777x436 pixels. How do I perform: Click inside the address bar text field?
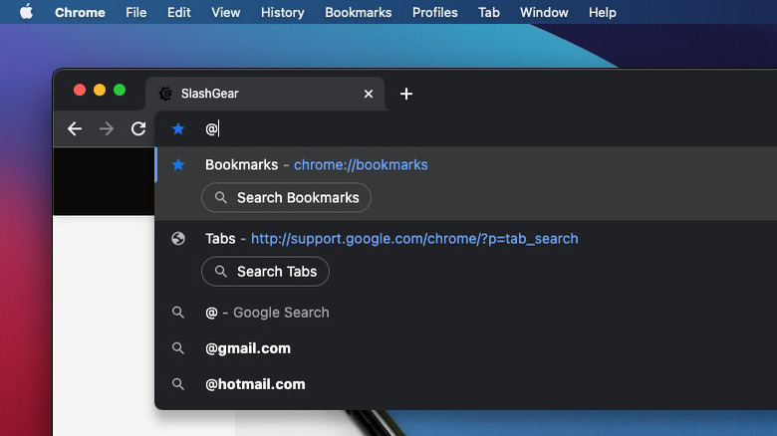click(x=448, y=128)
